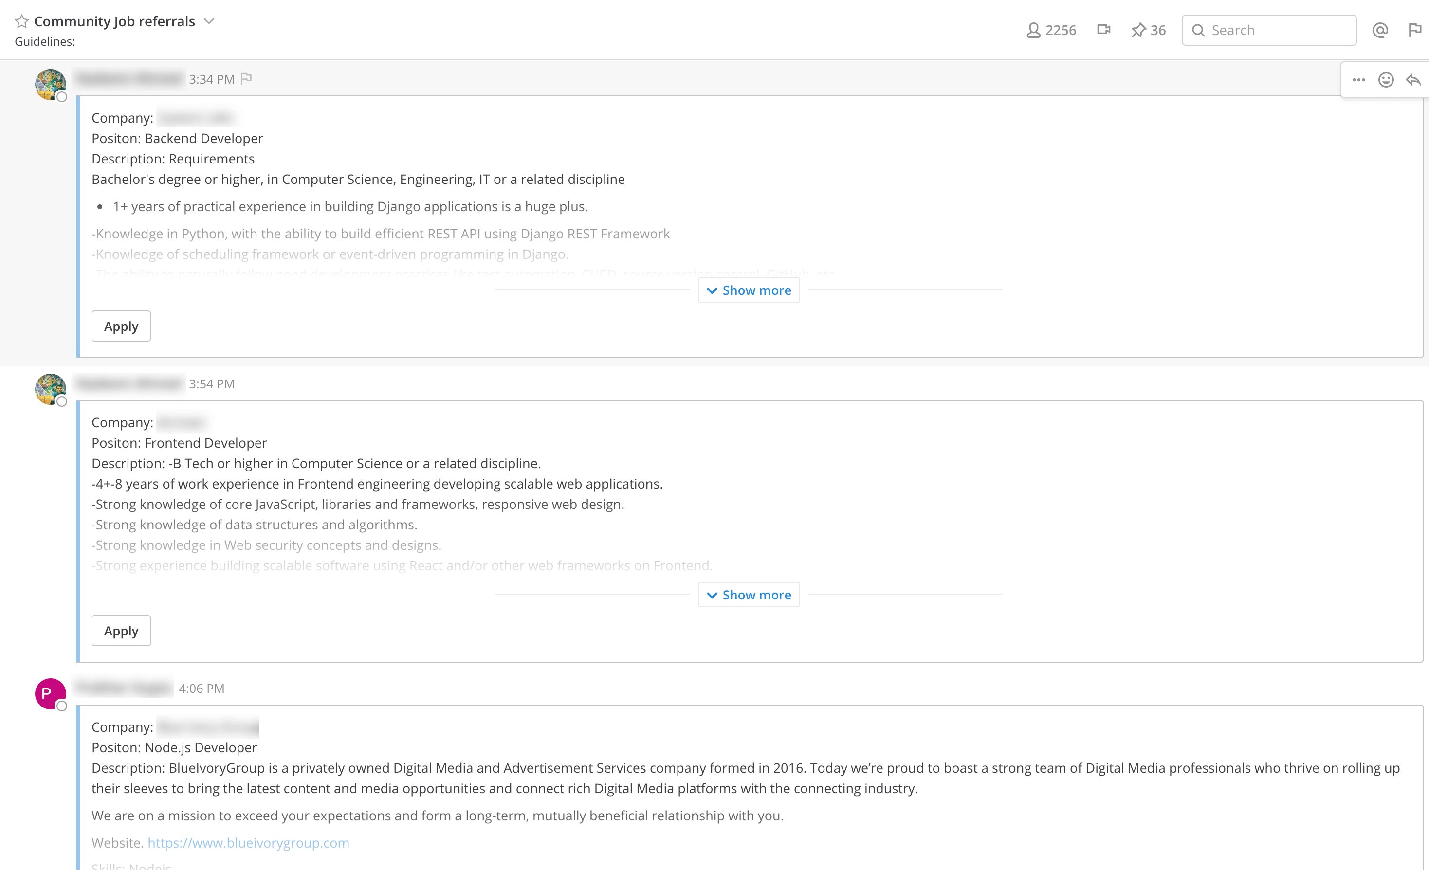Image resolution: width=1429 pixels, height=870 pixels.
Task: Open the channel name dropdown chevron
Action: coord(209,21)
